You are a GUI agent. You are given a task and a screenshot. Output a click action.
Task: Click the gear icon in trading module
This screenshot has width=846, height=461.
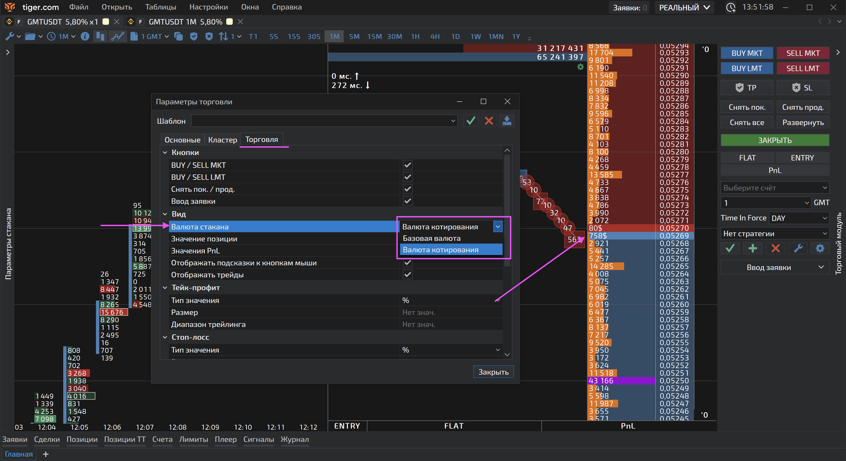point(820,248)
